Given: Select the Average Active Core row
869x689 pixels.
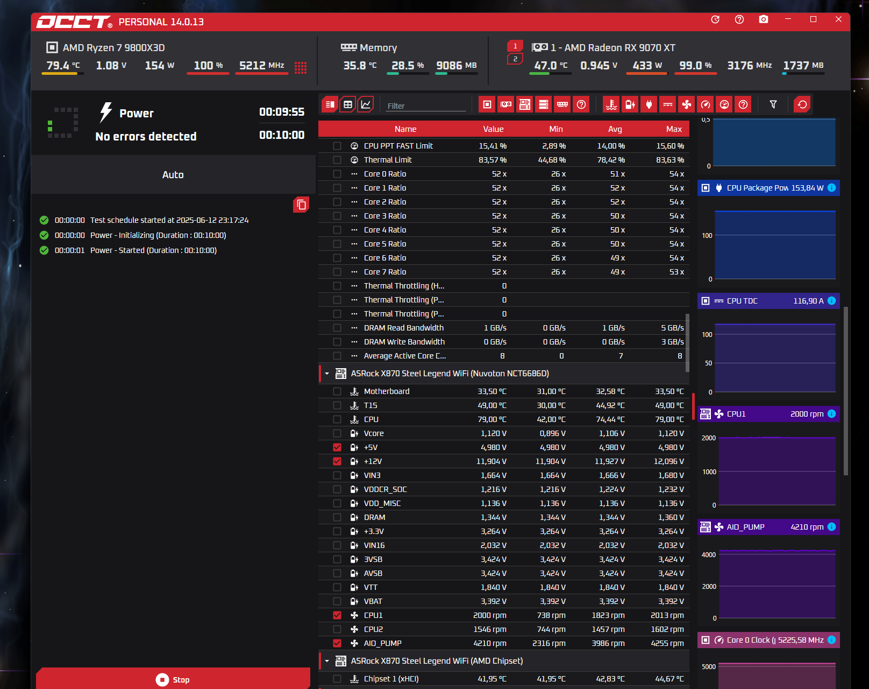Looking at the screenshot, I should coord(504,356).
